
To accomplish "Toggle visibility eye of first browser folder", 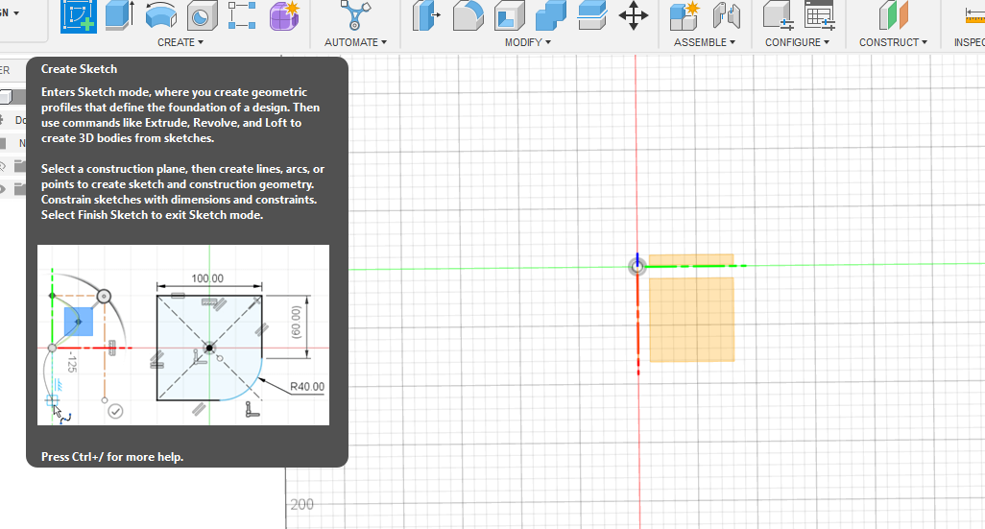I will click(3, 166).
